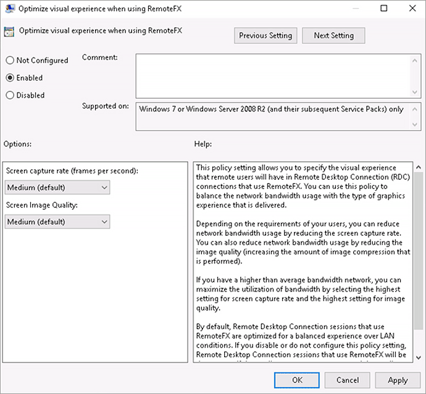Click the 'Help:' label
Image resolution: width=426 pixels, height=394 pixels.
pyautogui.click(x=203, y=144)
